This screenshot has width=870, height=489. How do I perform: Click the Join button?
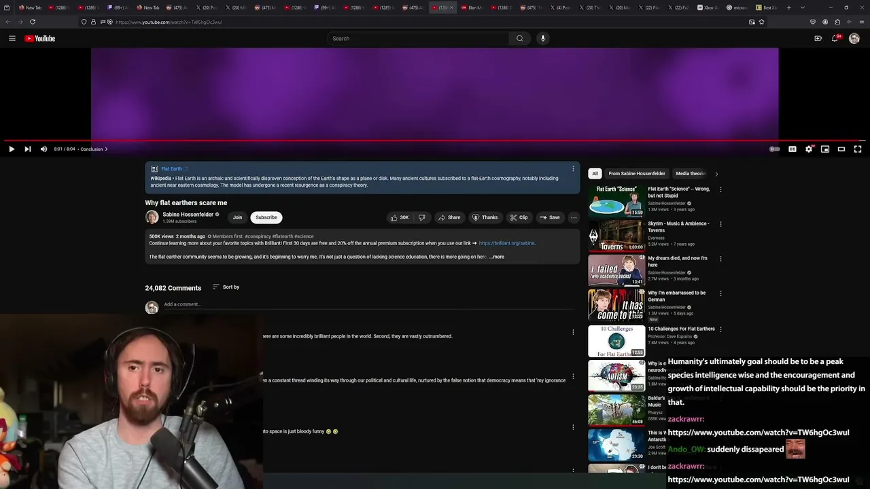click(237, 217)
